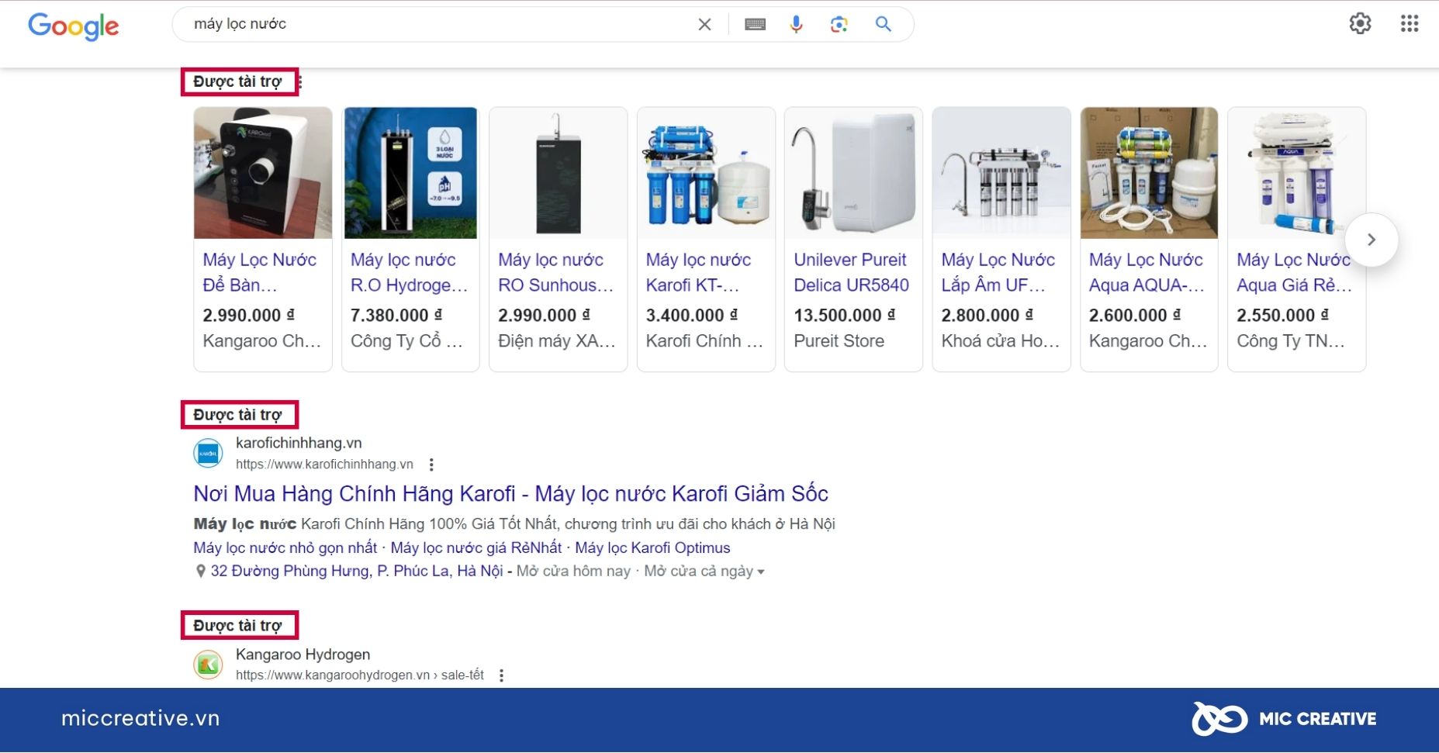Open the three-dot menu beside the karofichinhhang.vn URL
The height and width of the screenshot is (753, 1439).
pos(431,465)
